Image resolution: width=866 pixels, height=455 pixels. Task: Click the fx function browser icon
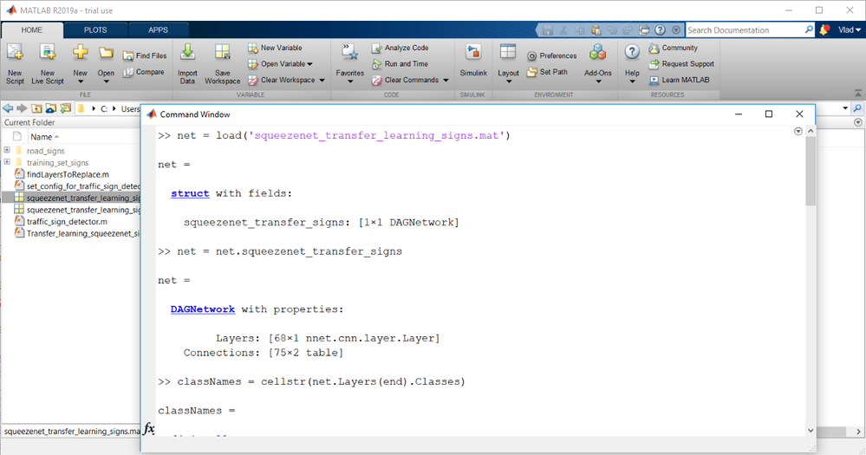149,428
